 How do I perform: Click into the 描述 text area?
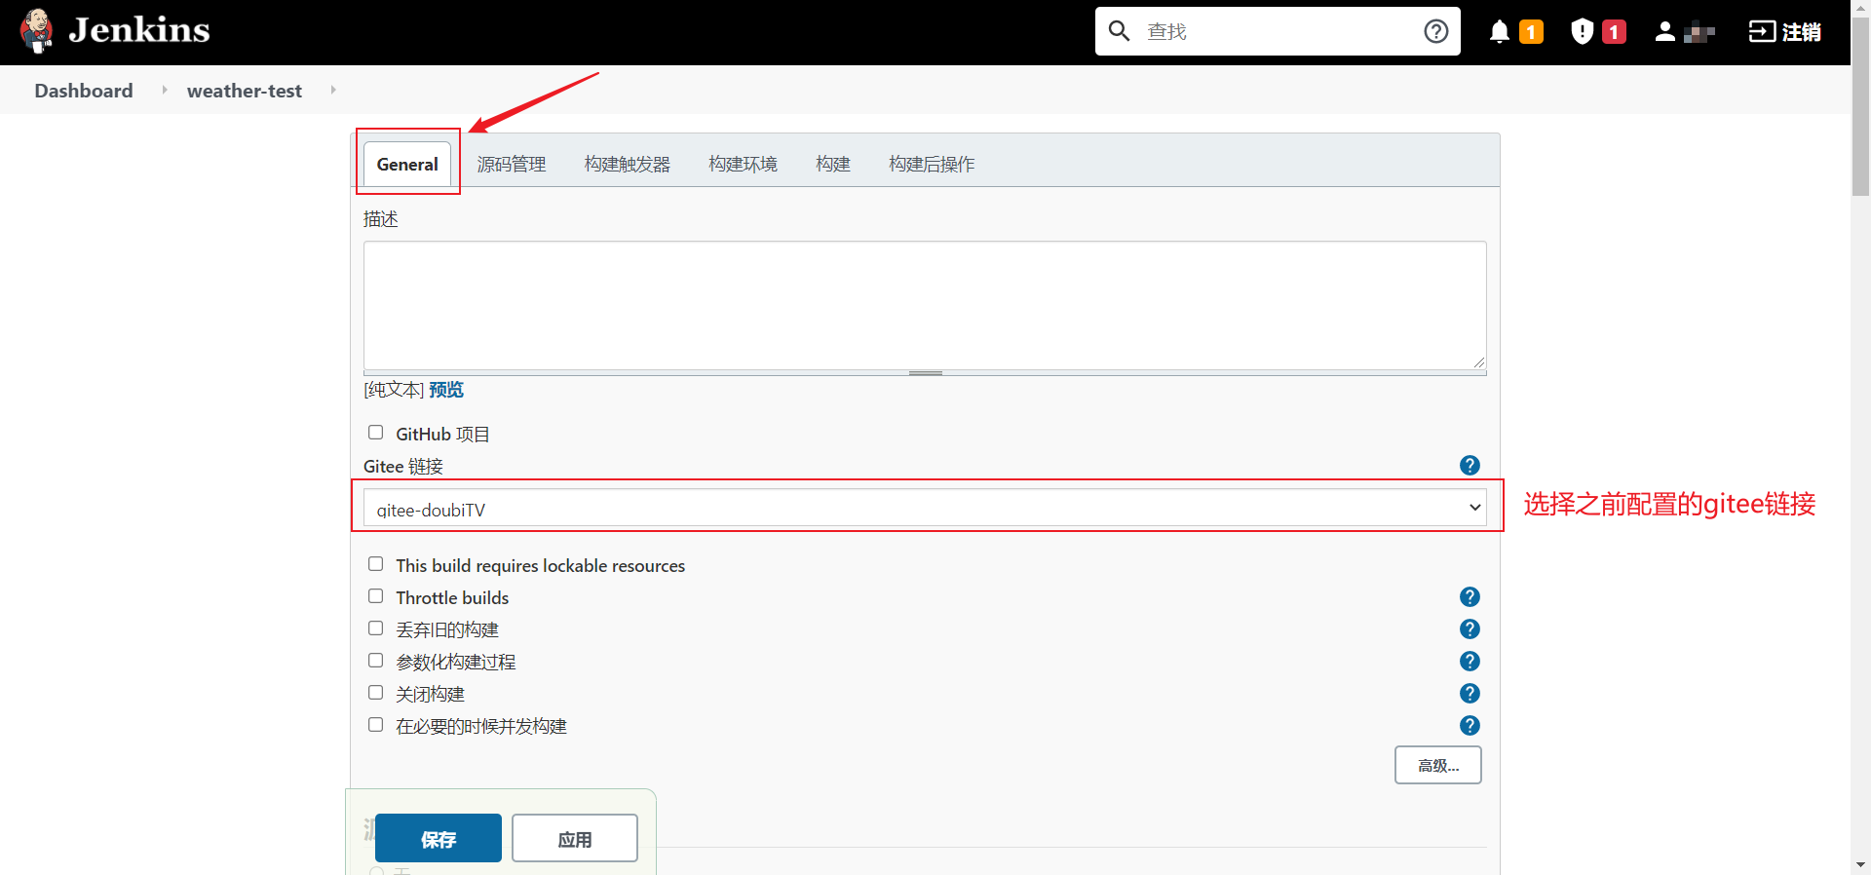coord(924,305)
